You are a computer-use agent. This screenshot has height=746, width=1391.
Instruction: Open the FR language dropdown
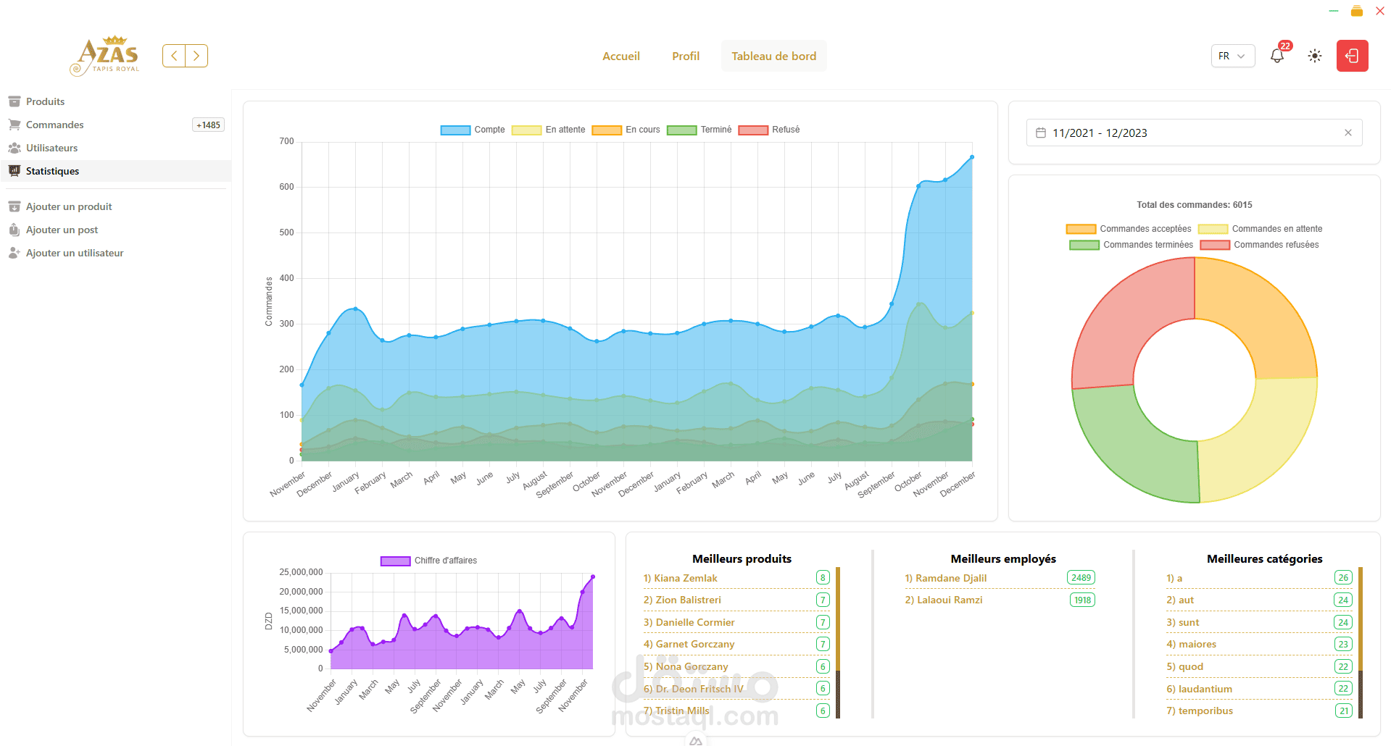(x=1233, y=56)
